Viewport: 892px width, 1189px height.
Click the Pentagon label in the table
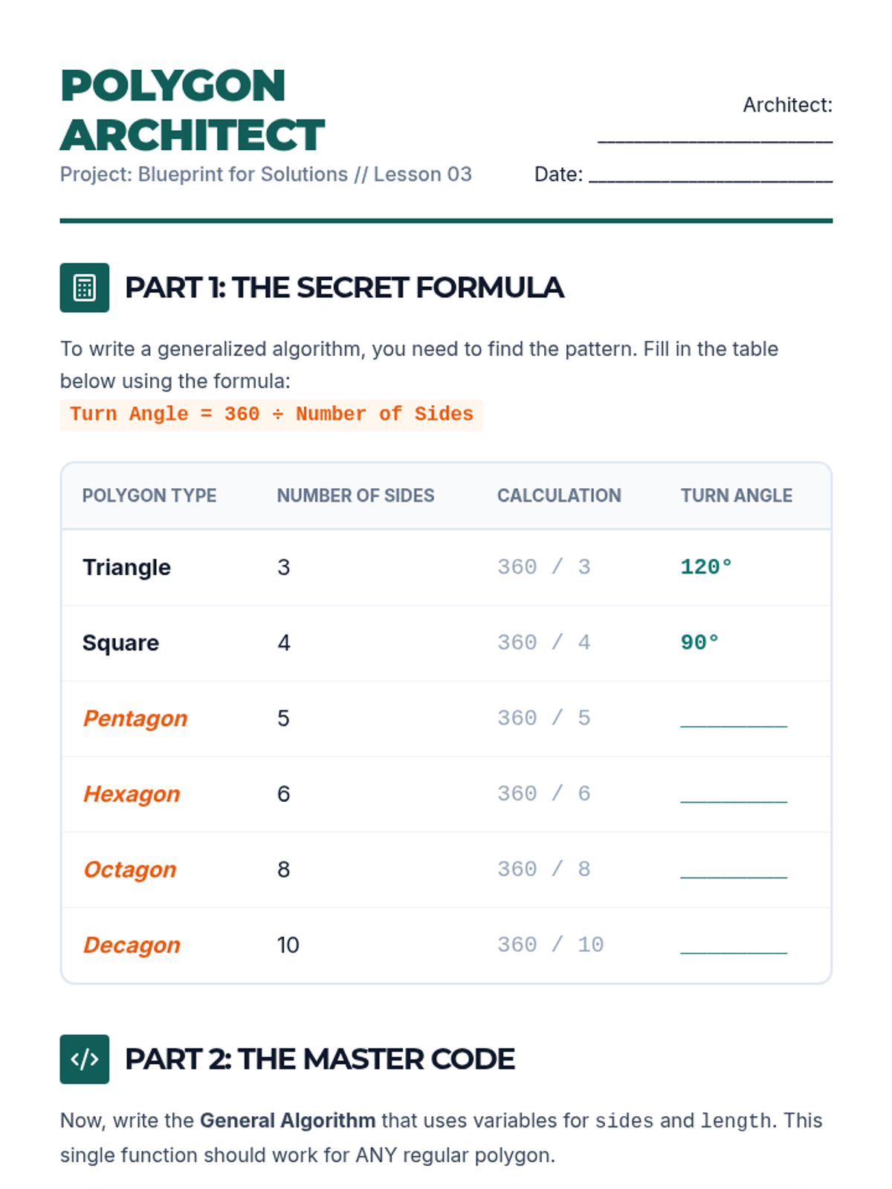pyautogui.click(x=135, y=719)
